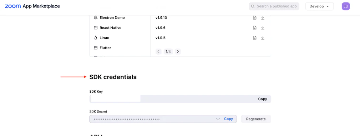Open Zoom App Marketplace home logo
Image resolution: width=360 pixels, height=136 pixels.
coord(32,6)
